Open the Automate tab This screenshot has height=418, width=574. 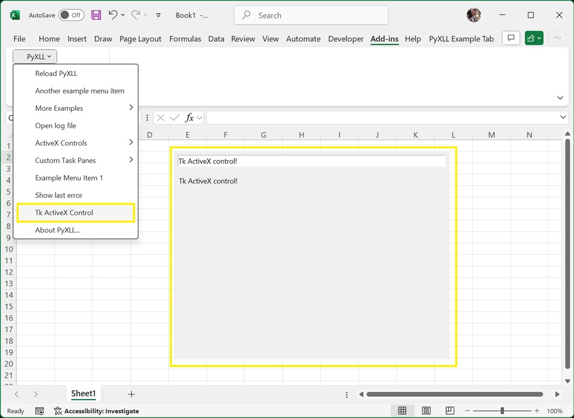(x=303, y=39)
